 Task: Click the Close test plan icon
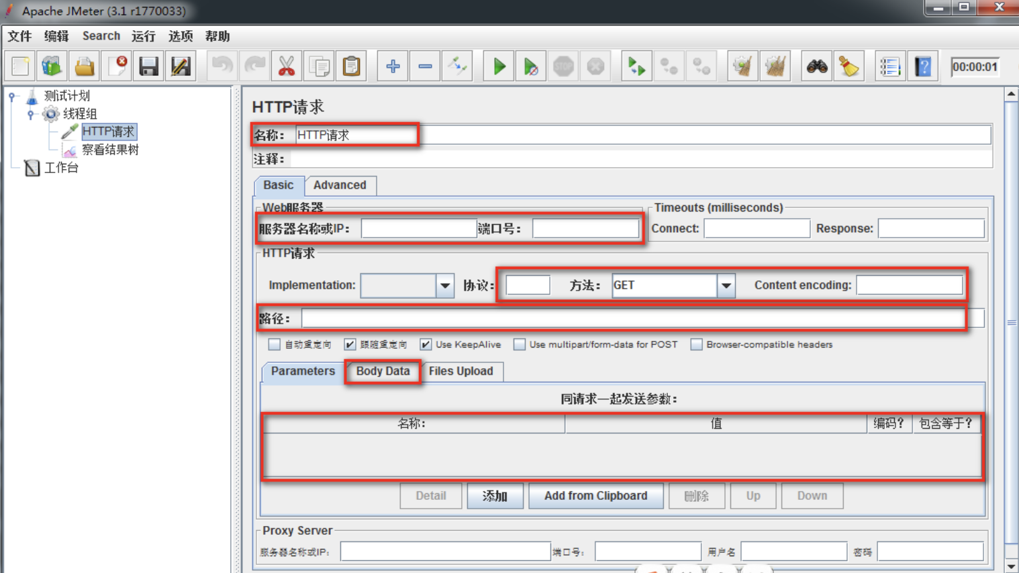tap(117, 66)
